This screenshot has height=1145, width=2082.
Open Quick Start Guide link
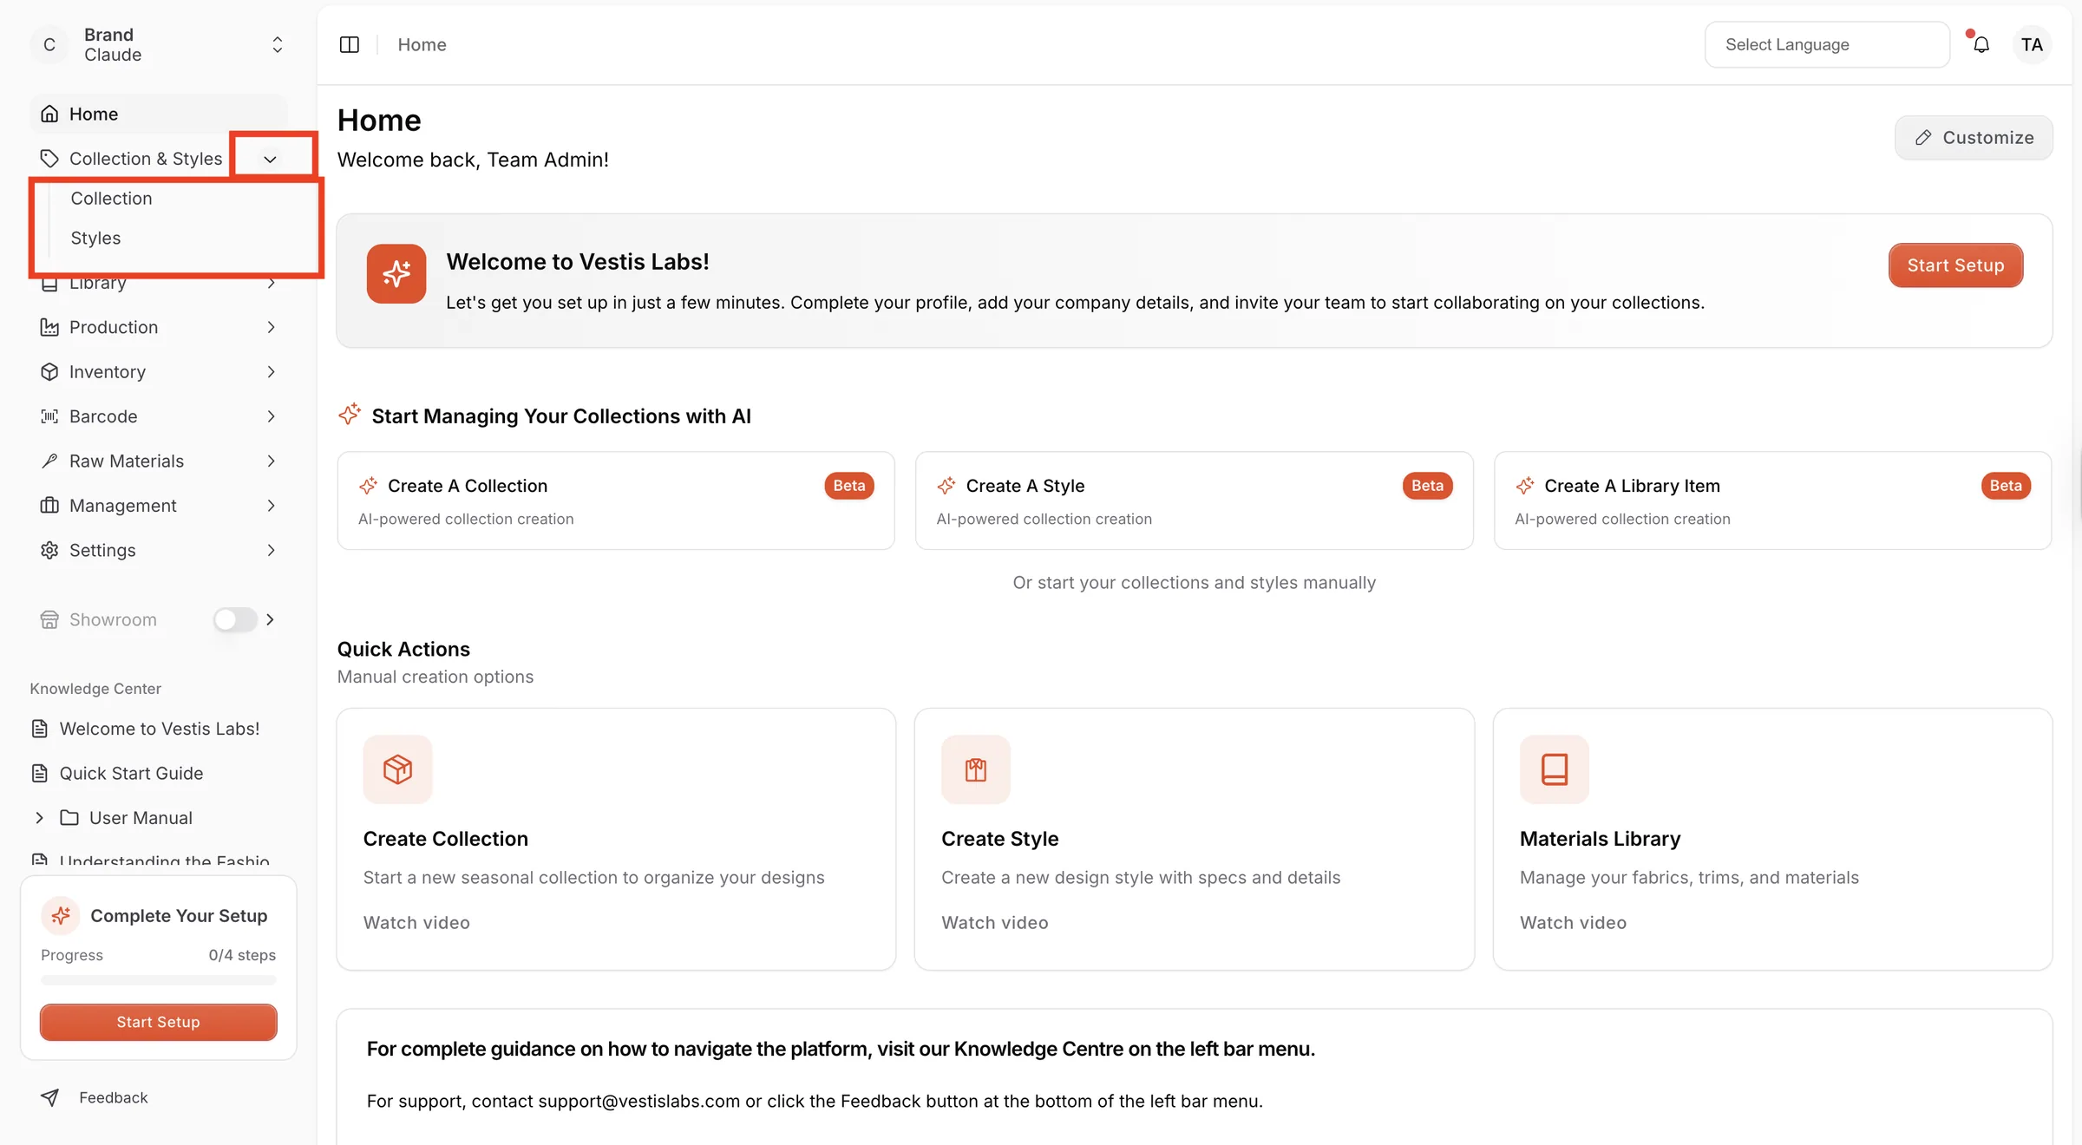(131, 773)
